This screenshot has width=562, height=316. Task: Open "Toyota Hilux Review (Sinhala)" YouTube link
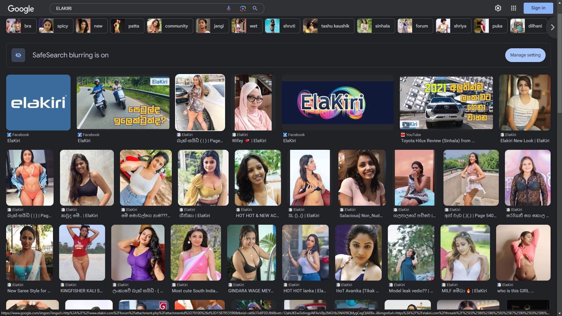438,141
